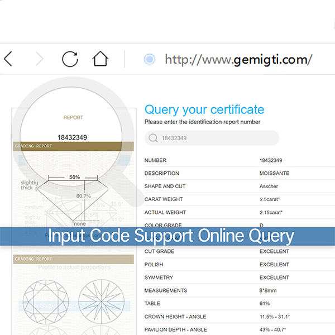Click 'Please enter the identification report number' text
This screenshot has width=335, height=335.
(x=202, y=122)
